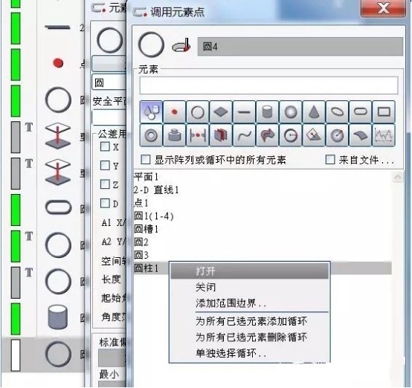This screenshot has width=412, height=388.
Task: Select the ellipse element filter icon
Action: (337, 112)
